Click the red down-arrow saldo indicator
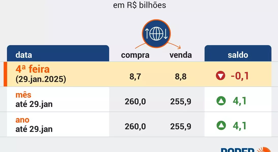This screenshot has width=278, height=152. 221,76
